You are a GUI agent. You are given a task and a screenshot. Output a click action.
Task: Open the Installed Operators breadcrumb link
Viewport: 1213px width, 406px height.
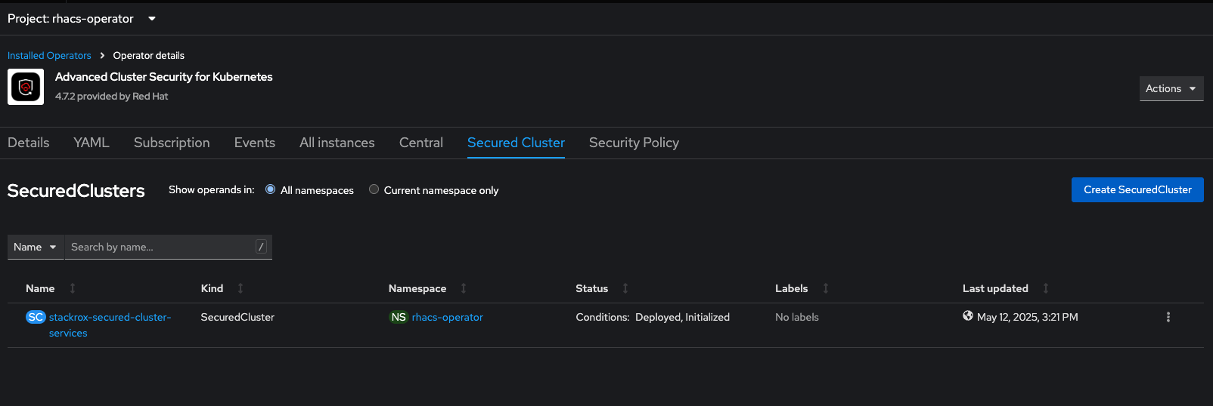click(49, 56)
